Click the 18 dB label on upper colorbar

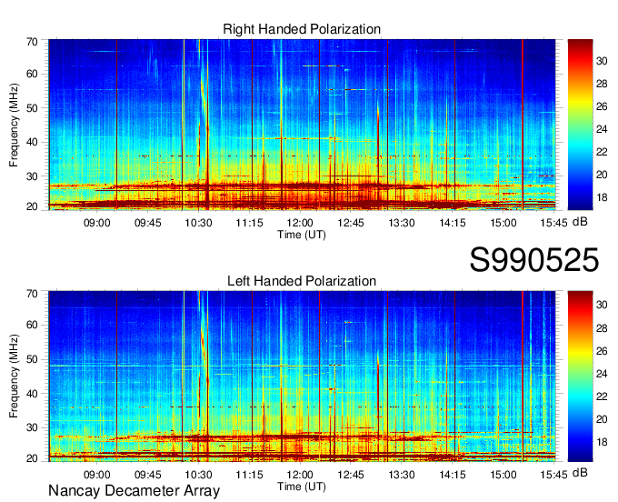(602, 197)
